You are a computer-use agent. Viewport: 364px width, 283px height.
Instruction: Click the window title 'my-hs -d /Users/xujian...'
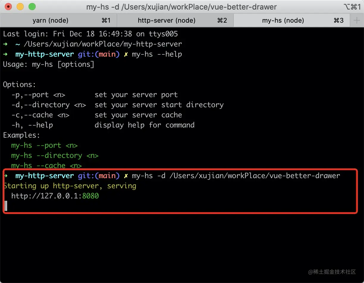(x=181, y=7)
